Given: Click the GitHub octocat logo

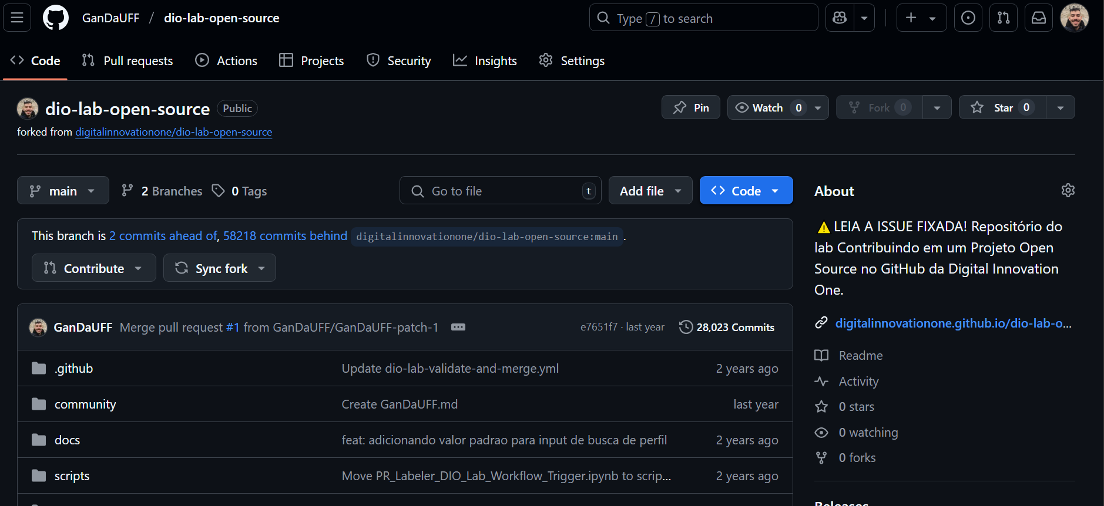Looking at the screenshot, I should pyautogui.click(x=56, y=18).
